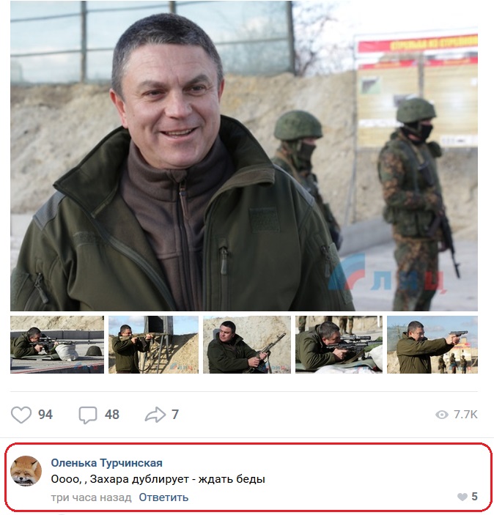Like the post with the heart icon
494x515 pixels.
point(21,415)
